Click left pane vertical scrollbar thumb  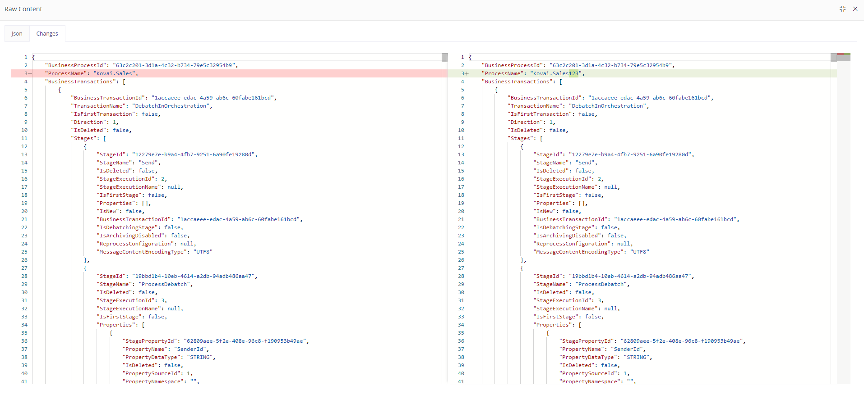click(x=444, y=58)
